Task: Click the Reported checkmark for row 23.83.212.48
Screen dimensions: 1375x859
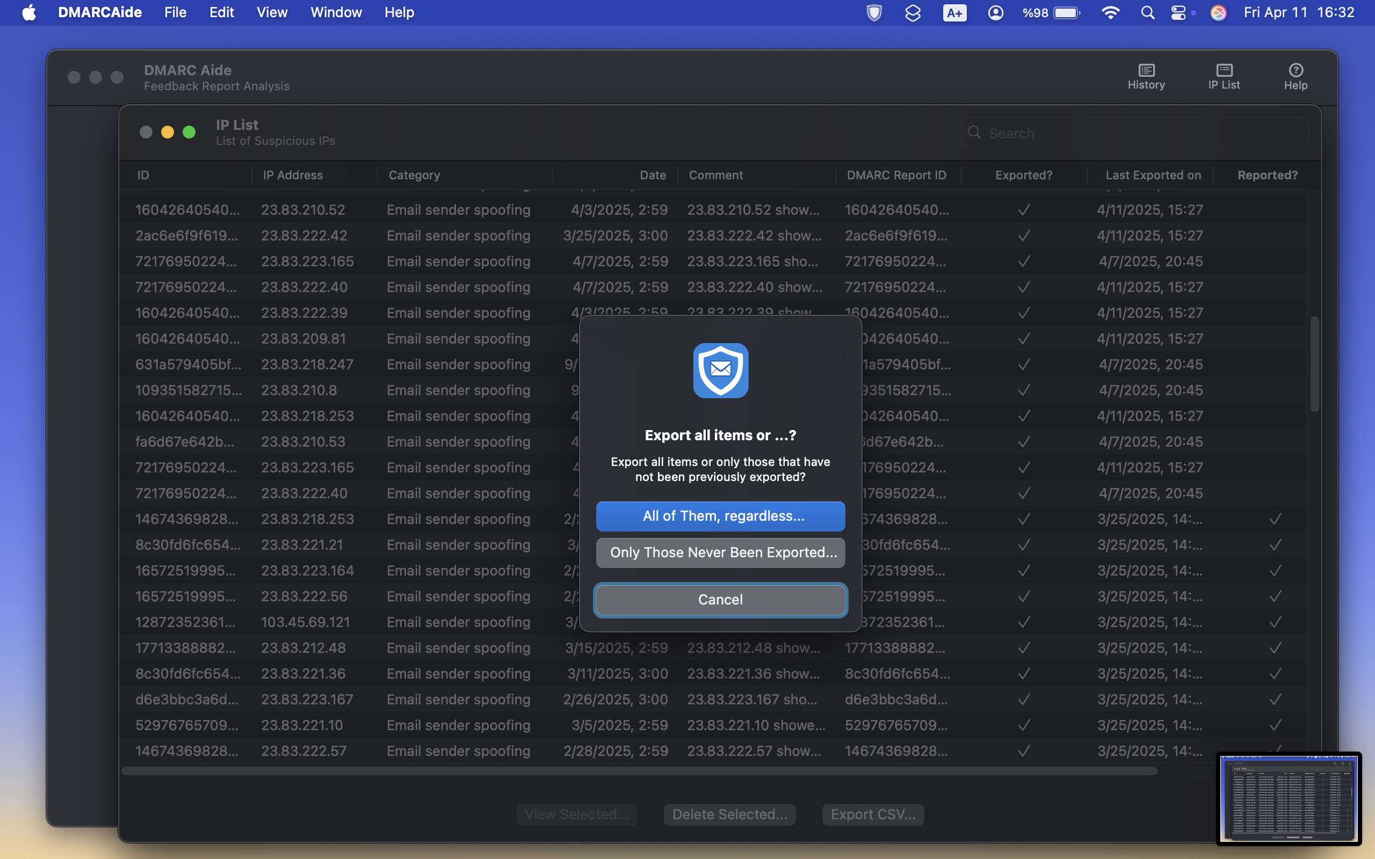Action: pos(1276,647)
